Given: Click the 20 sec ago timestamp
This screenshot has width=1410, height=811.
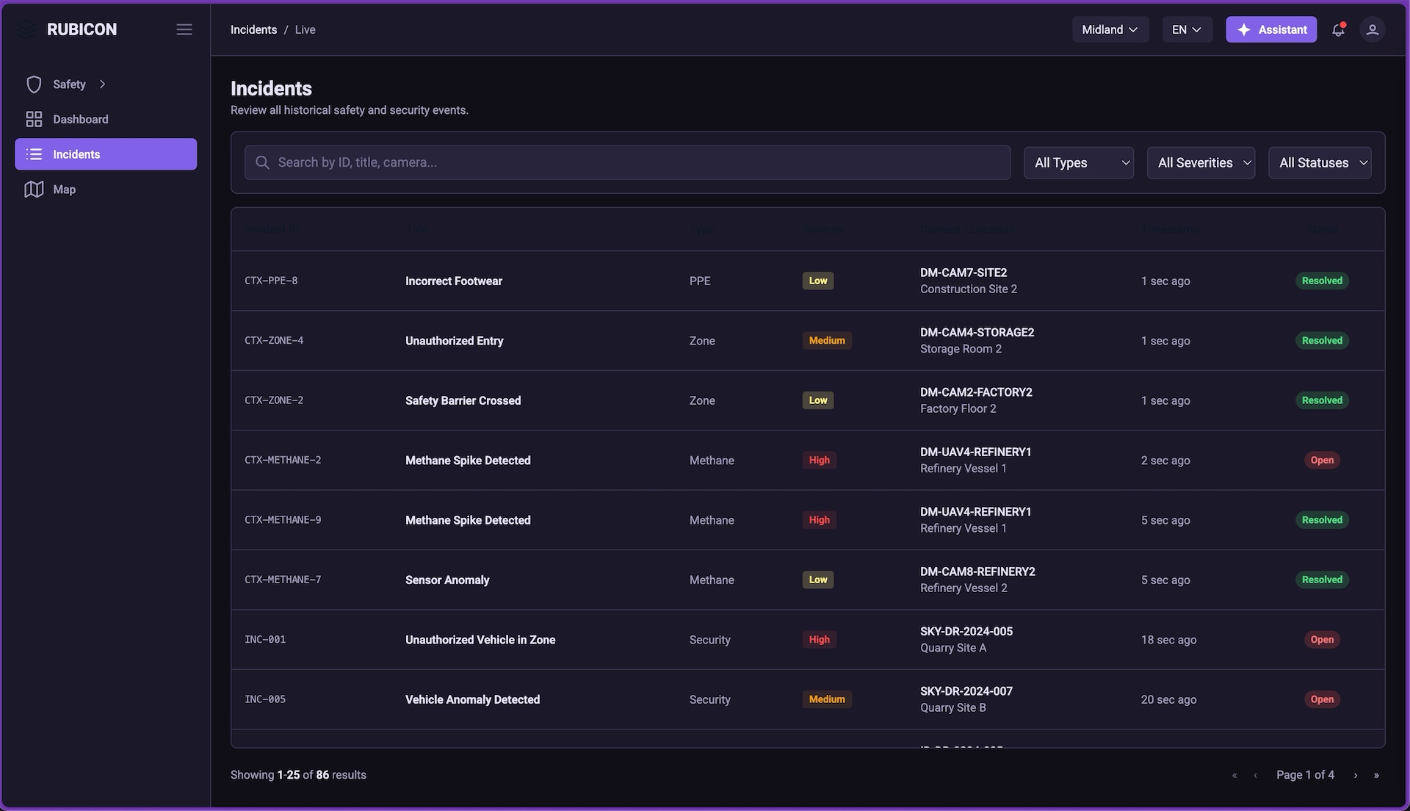Looking at the screenshot, I should coord(1168,699).
